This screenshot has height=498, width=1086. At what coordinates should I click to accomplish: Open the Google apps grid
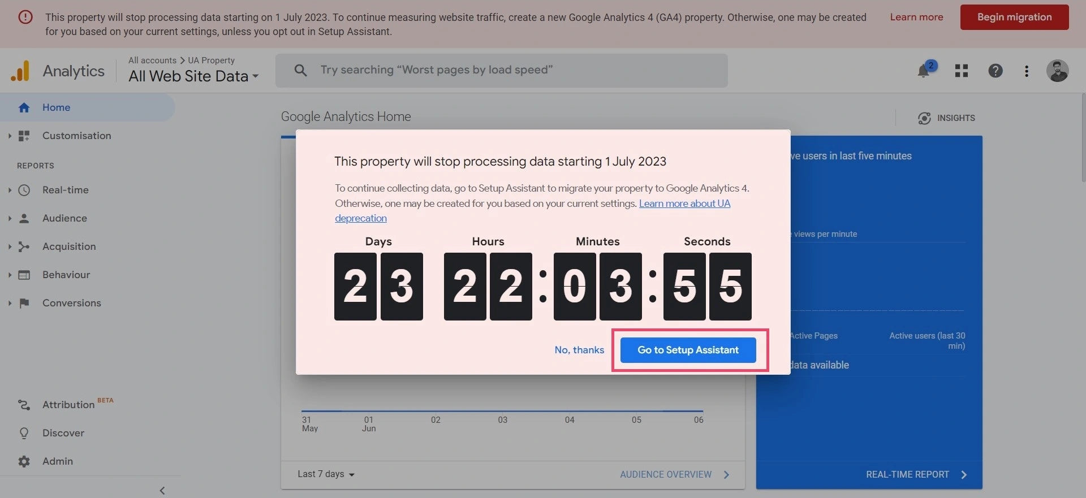pyautogui.click(x=962, y=71)
